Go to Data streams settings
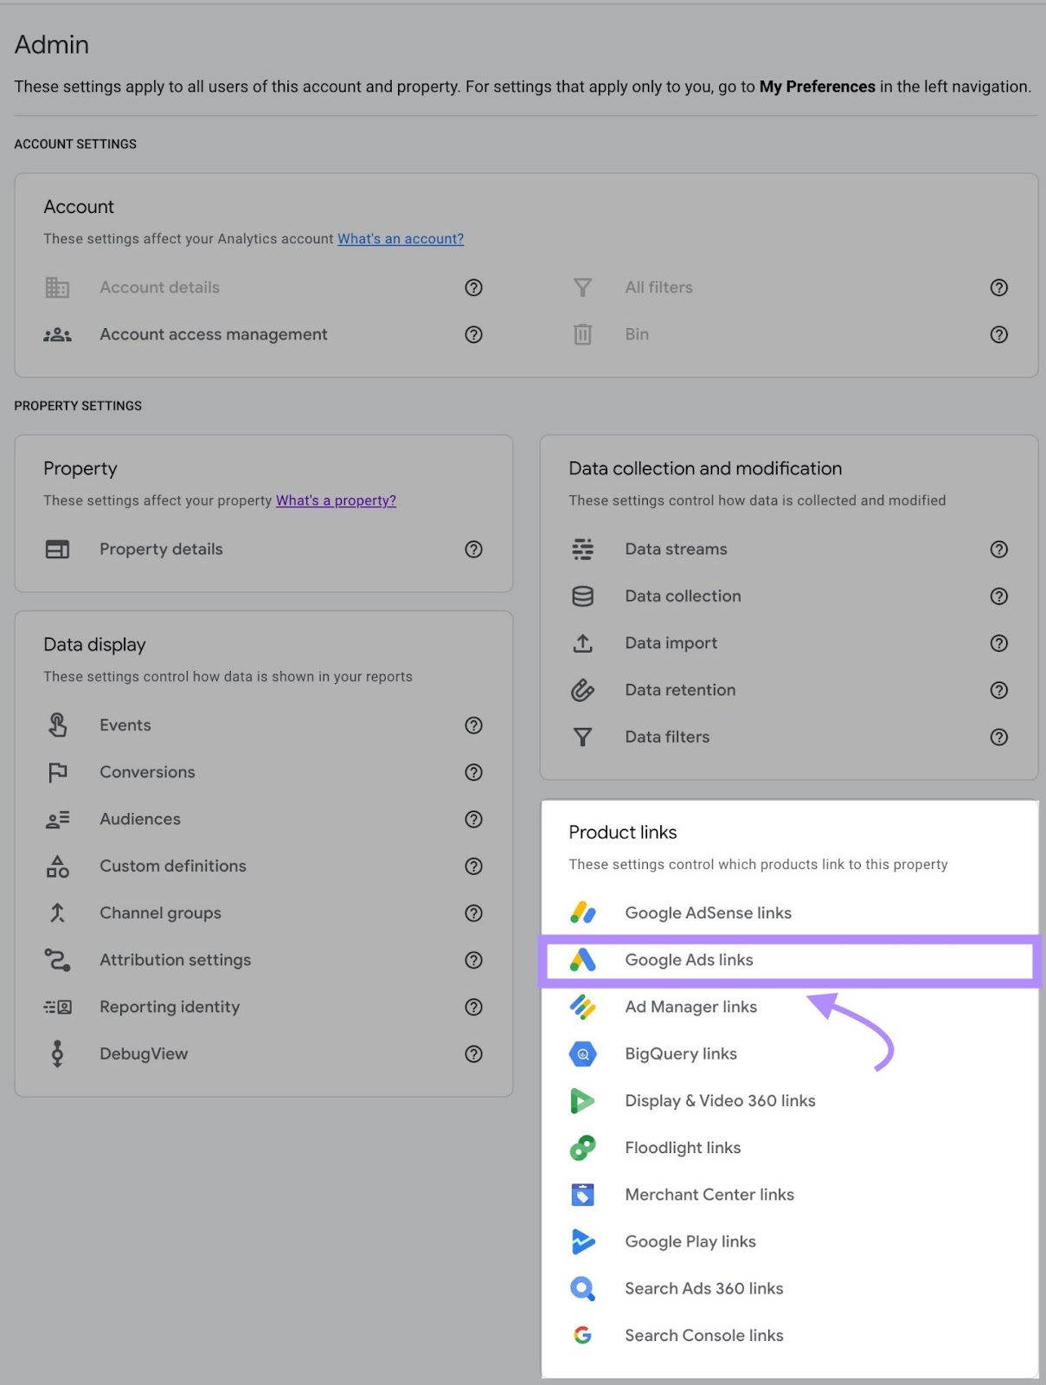1046x1385 pixels. pos(676,549)
